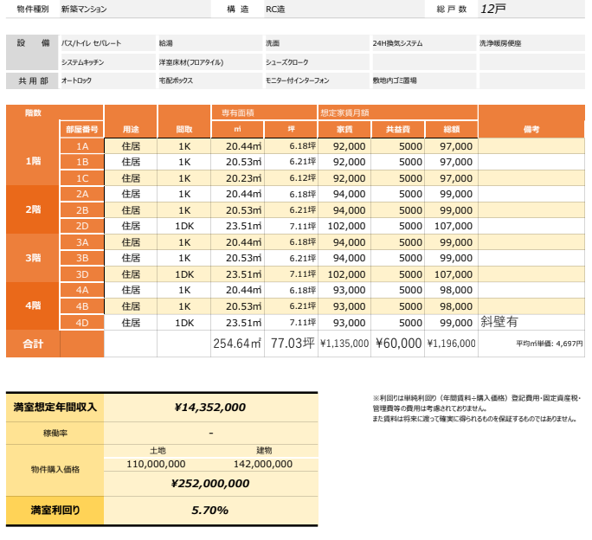Click the 満室想定年間収入 label
This screenshot has height=540, width=592.
[55, 408]
